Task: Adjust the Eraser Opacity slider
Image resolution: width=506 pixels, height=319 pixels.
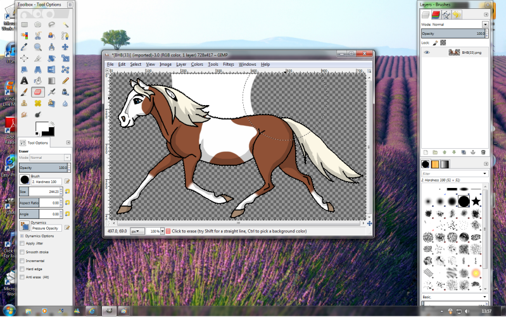Action: coord(44,168)
